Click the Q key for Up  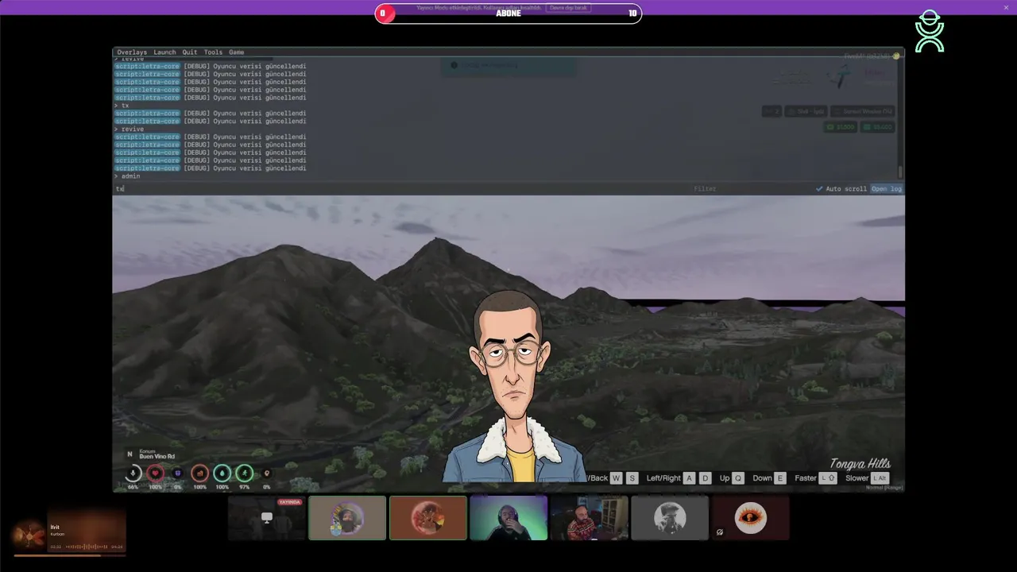click(738, 478)
